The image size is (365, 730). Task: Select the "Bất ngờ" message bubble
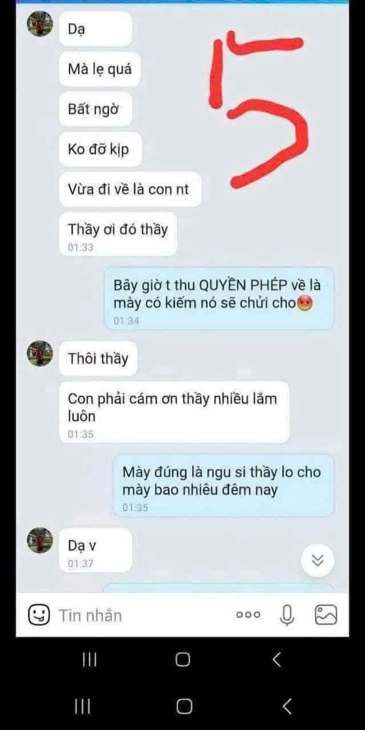click(95, 108)
